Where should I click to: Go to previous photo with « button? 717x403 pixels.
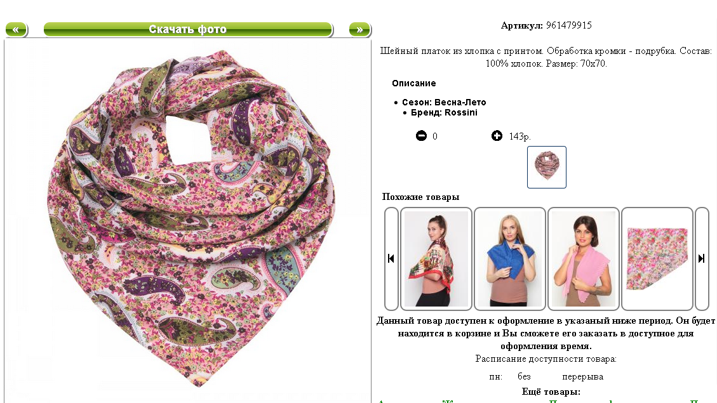click(17, 30)
